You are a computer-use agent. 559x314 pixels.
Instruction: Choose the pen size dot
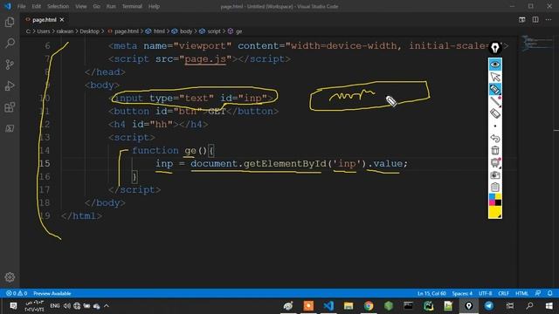495,126
